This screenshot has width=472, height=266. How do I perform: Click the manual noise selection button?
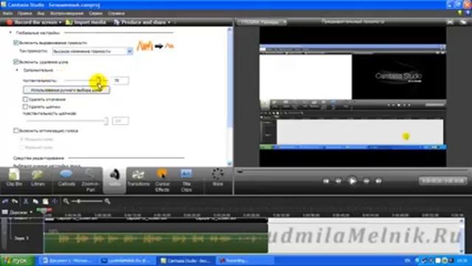66,90
